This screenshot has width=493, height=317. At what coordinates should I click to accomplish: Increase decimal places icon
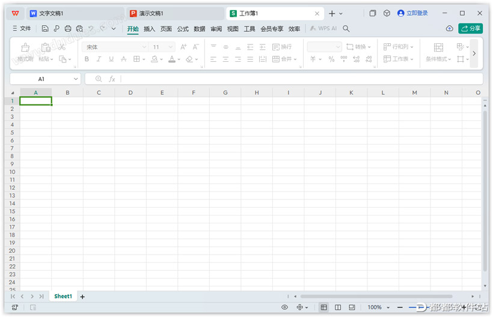(357, 59)
